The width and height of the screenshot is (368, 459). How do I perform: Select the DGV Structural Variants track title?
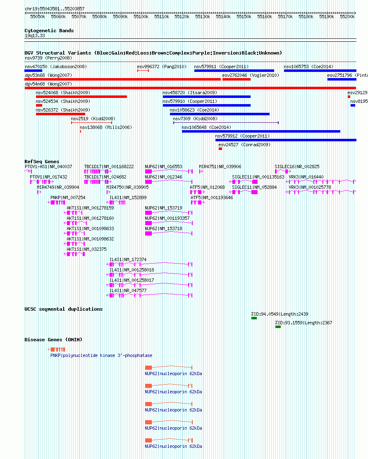point(153,53)
